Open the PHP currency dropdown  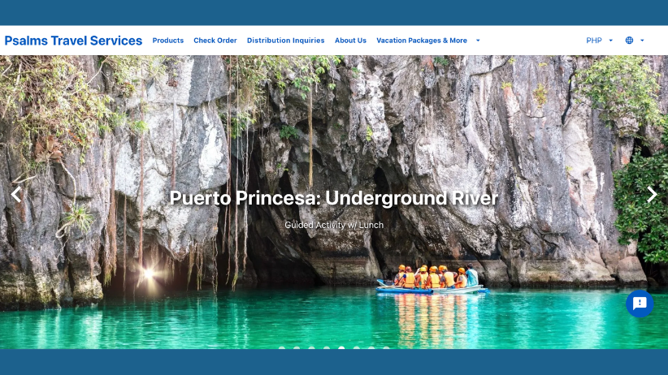coord(599,41)
